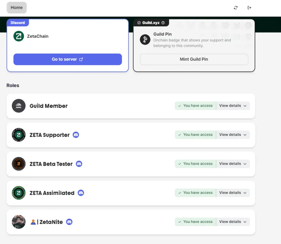
Task: Click the ZETA Supporter role title
Action: point(49,135)
